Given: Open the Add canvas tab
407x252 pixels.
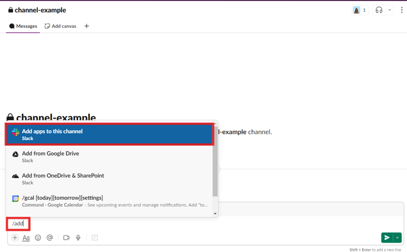Looking at the screenshot, I should pos(60,26).
